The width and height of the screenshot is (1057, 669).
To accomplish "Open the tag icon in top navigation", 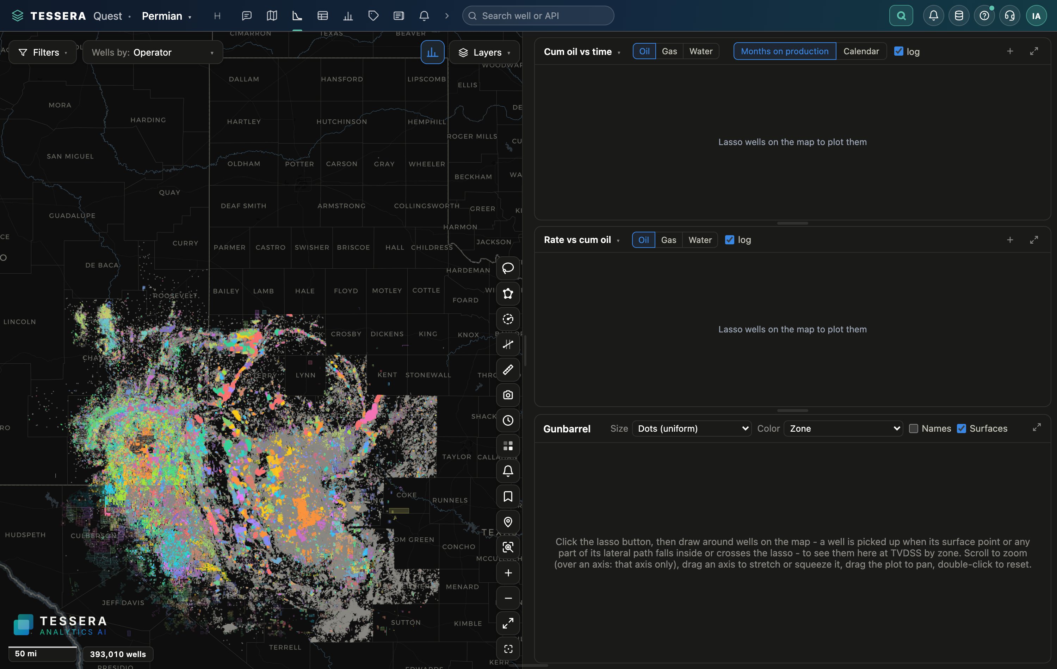I will pos(373,16).
